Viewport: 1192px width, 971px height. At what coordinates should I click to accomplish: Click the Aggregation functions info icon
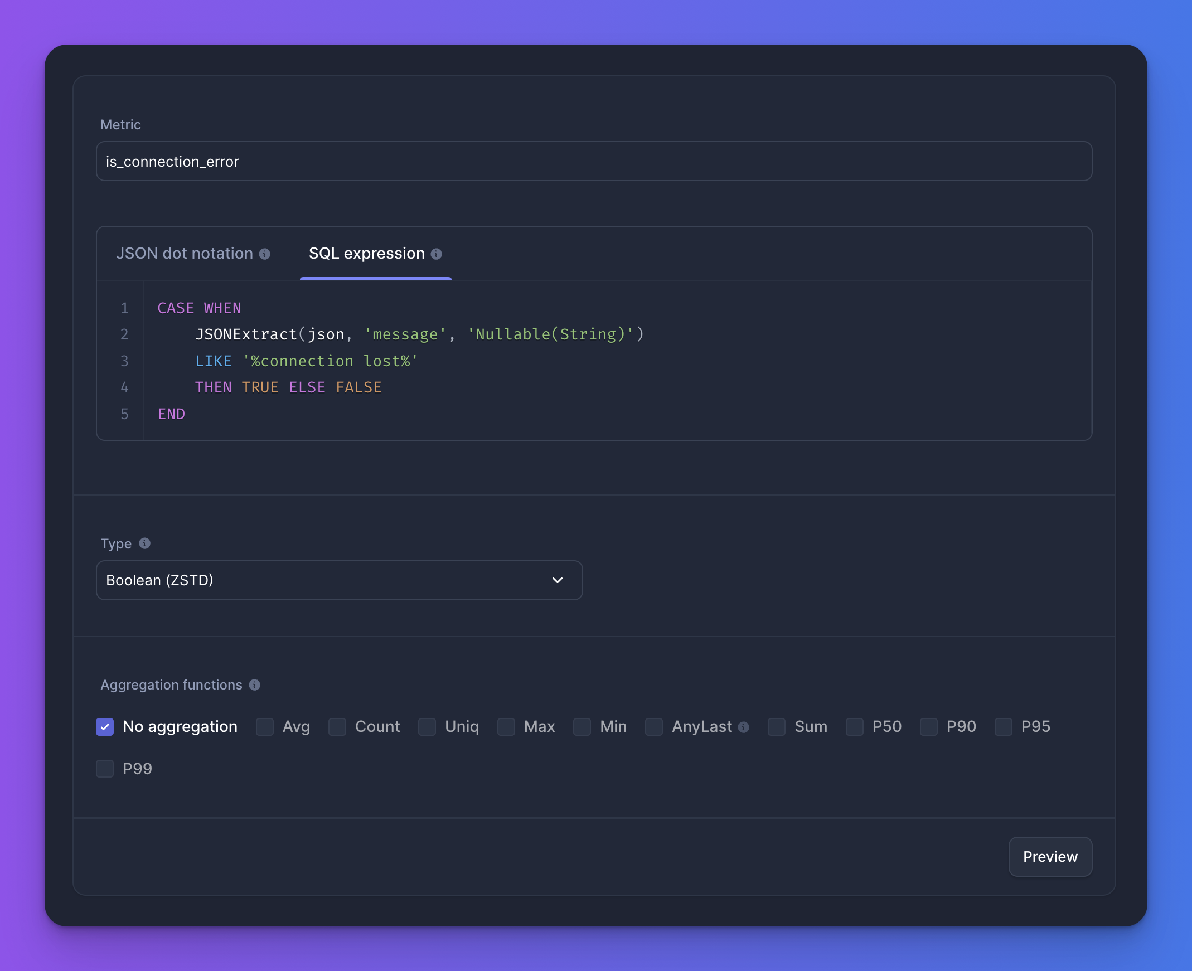pyautogui.click(x=254, y=684)
